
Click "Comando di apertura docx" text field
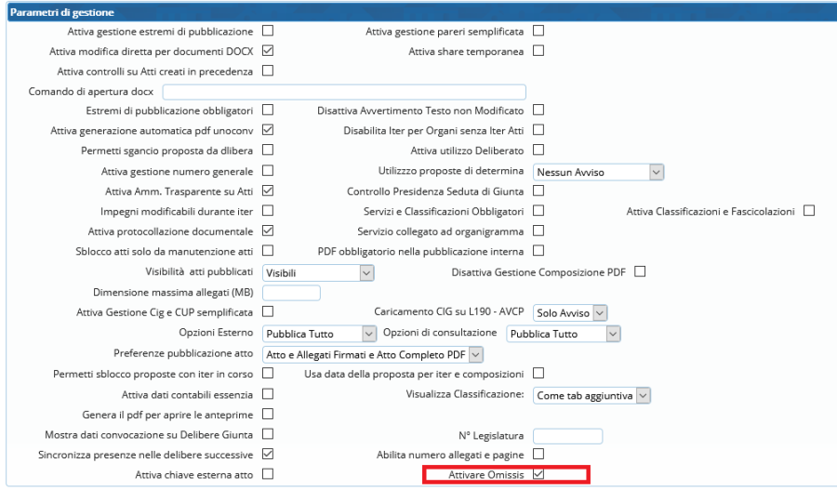coord(344,91)
